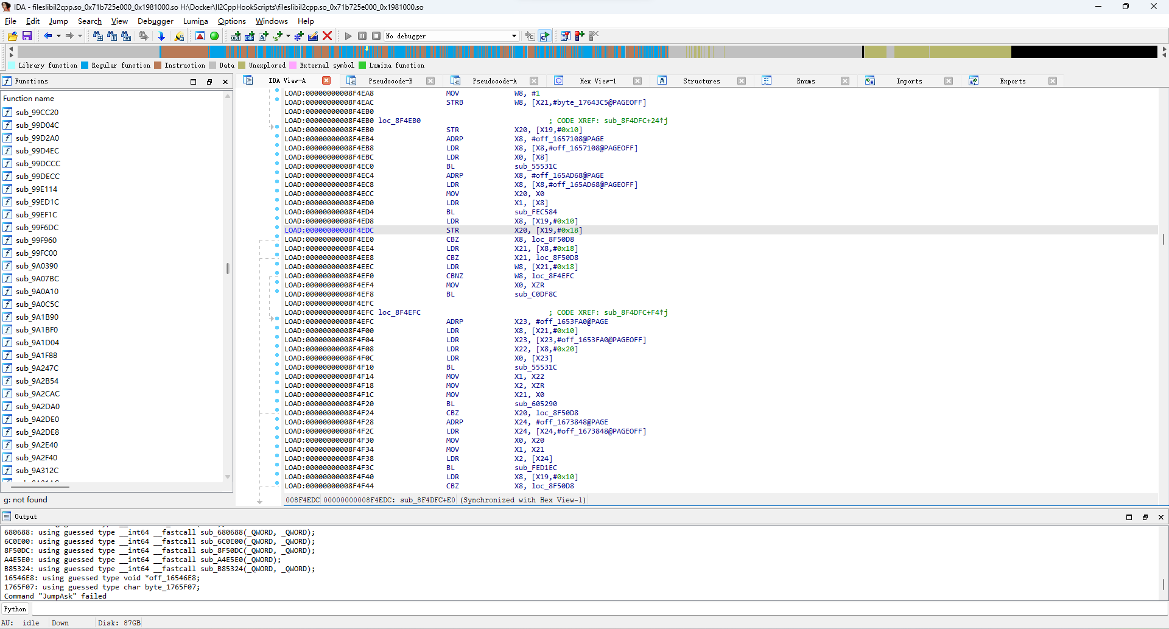Click the blue down-arrow jump icon
1169x629 pixels.
[161, 36]
